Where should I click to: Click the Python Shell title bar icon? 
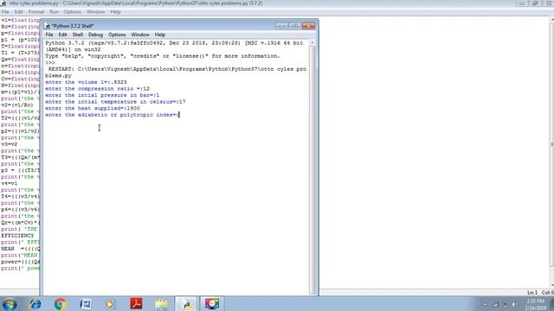47,26
